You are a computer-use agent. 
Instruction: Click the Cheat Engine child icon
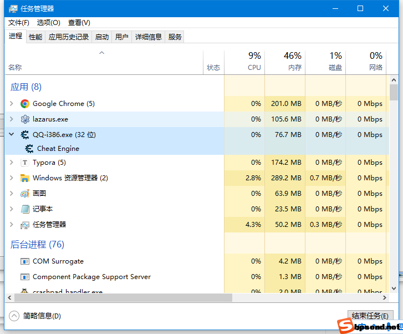coord(29,149)
